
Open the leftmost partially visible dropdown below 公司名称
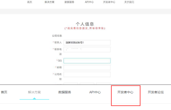click(71, 84)
